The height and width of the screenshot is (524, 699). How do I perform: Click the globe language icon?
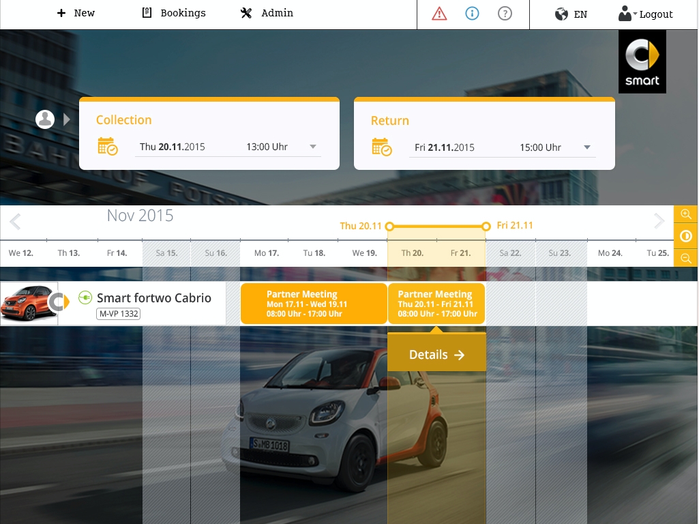tap(561, 14)
